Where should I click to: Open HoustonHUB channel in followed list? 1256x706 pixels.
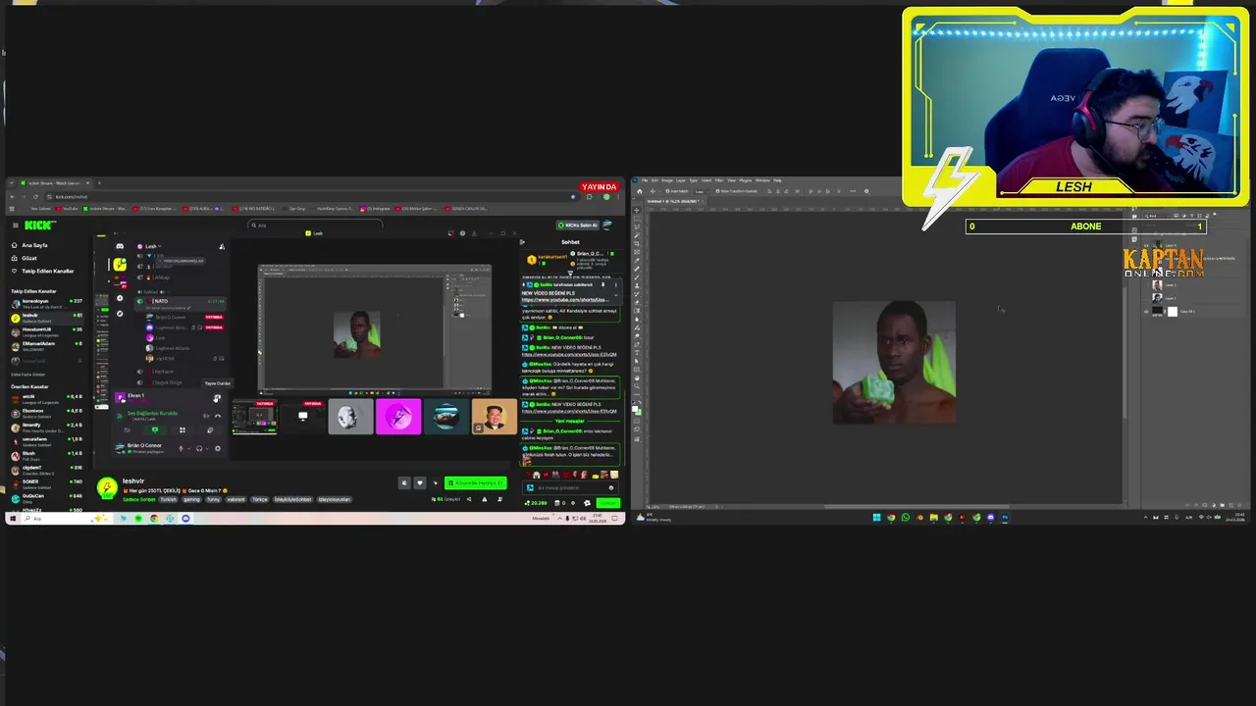pyautogui.click(x=46, y=332)
